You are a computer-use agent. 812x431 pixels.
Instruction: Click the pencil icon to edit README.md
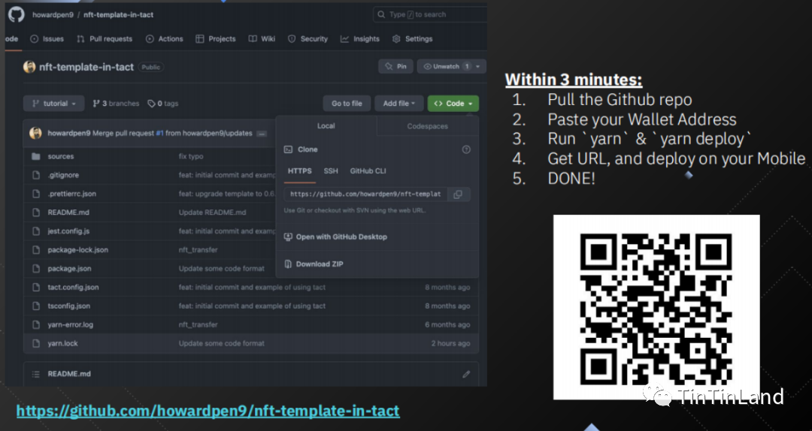pos(466,374)
